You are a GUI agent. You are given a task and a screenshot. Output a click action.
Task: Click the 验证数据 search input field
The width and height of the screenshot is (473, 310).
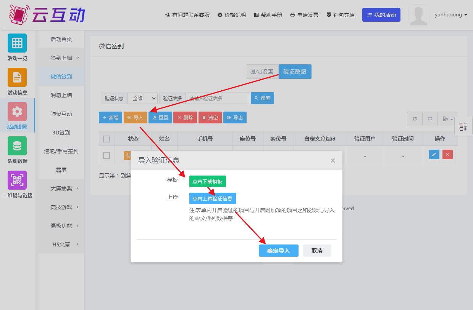coord(217,98)
